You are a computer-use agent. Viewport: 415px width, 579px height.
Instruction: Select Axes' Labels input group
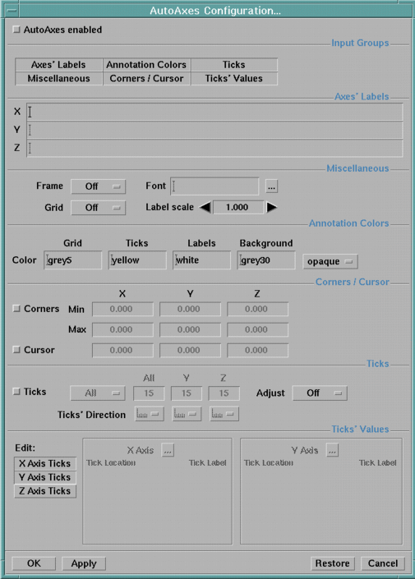coord(59,65)
